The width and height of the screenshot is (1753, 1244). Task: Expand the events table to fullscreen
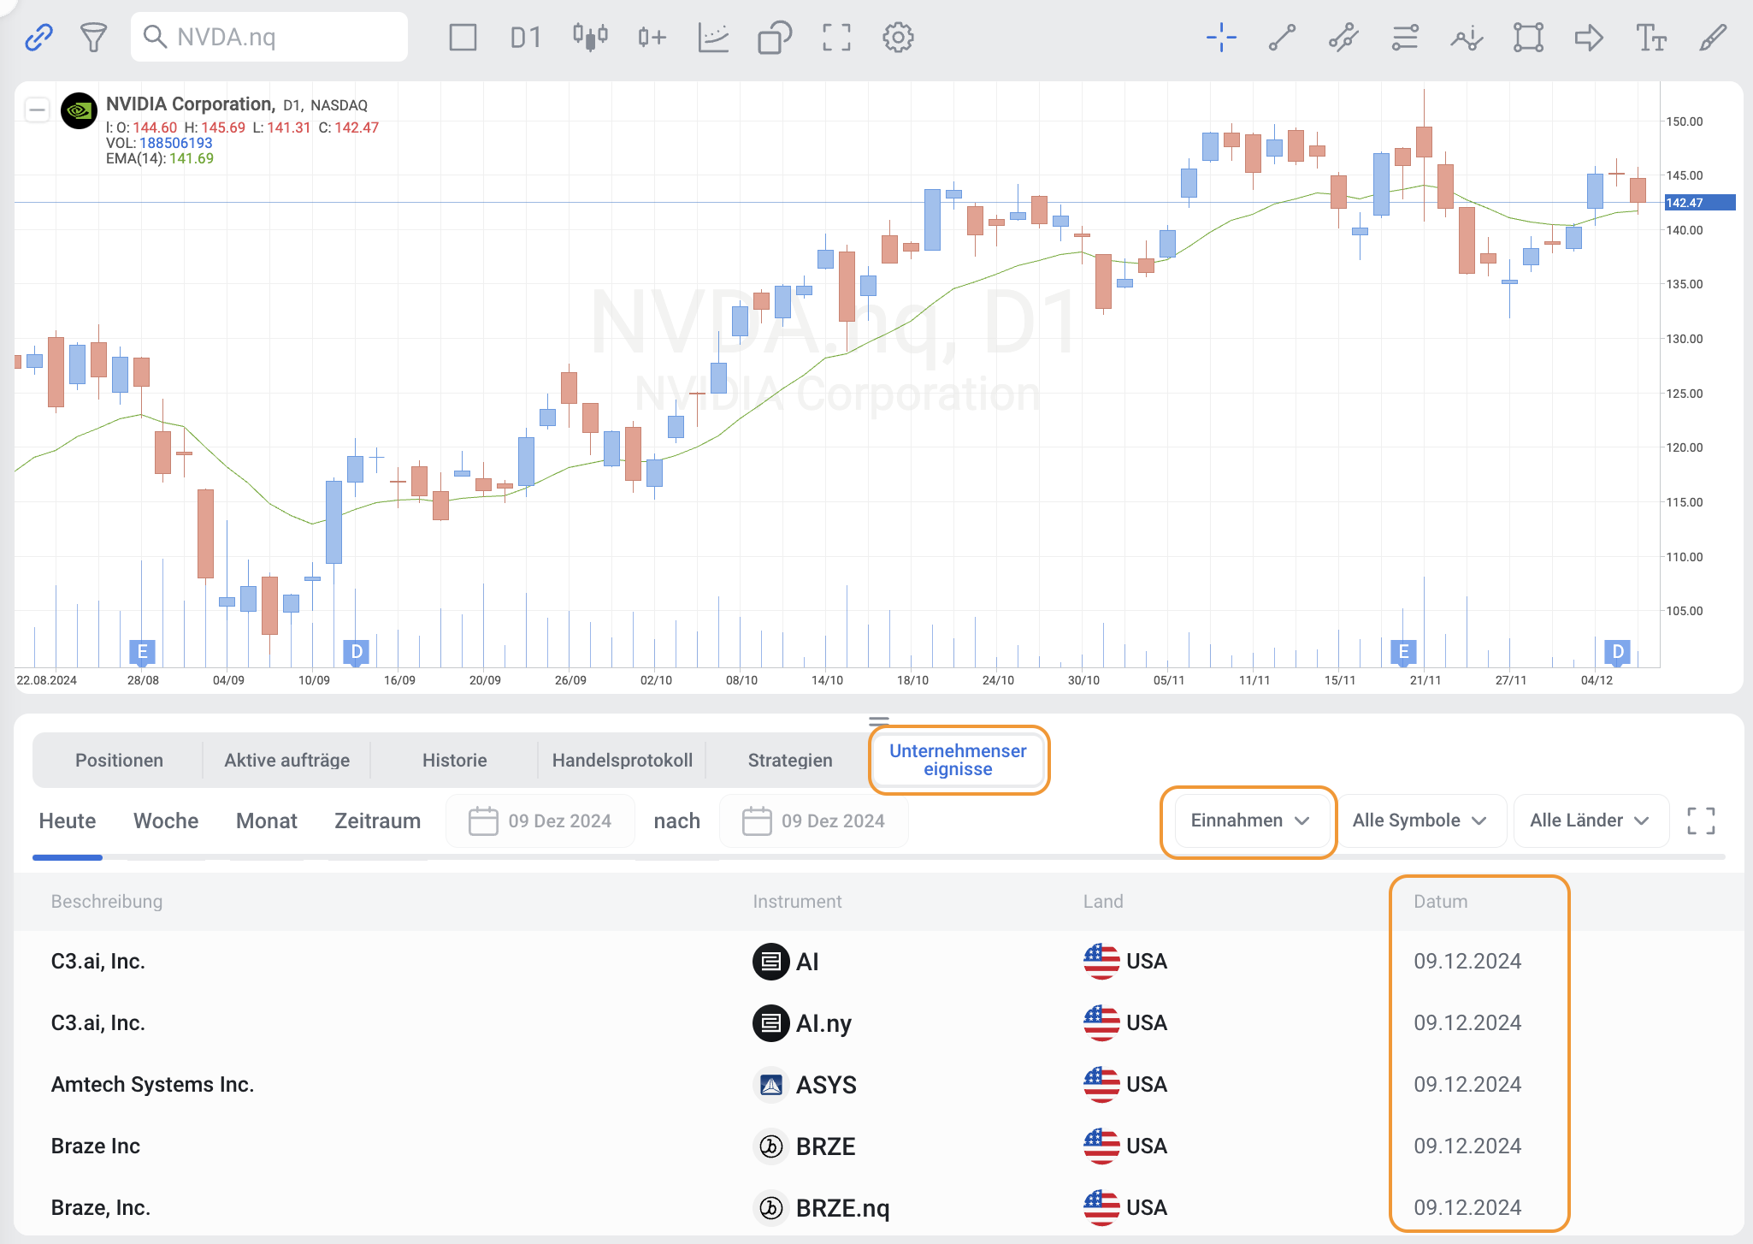pos(1701,820)
